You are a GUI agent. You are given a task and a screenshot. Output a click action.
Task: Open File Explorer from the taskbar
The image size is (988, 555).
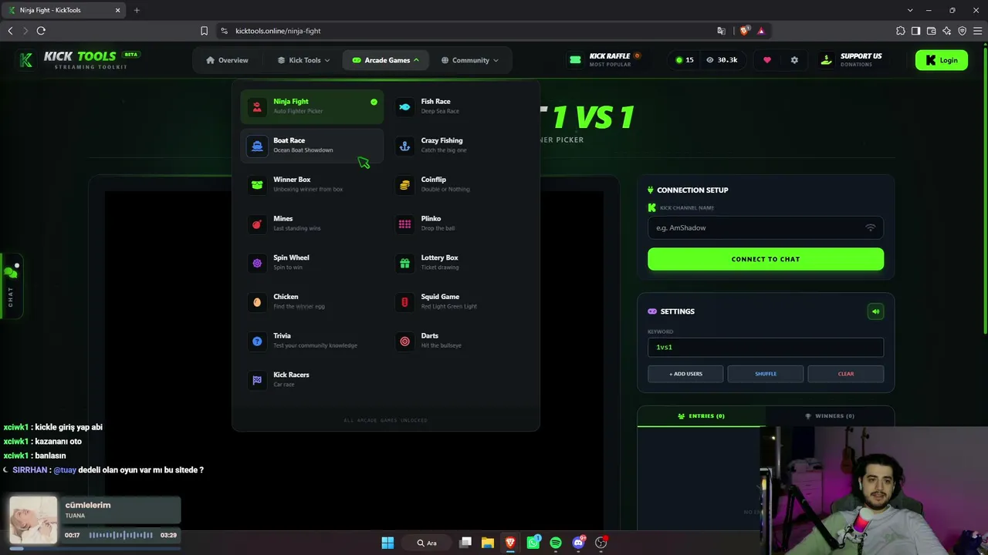(x=488, y=543)
